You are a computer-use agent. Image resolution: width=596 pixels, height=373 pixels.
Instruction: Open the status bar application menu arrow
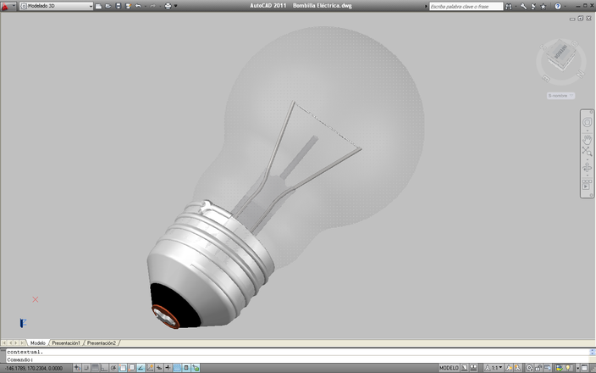click(x=577, y=368)
